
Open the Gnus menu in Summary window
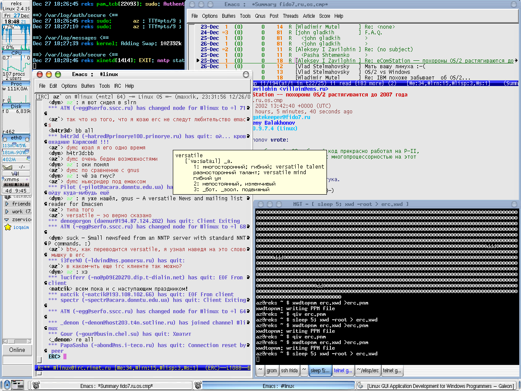coord(260,16)
